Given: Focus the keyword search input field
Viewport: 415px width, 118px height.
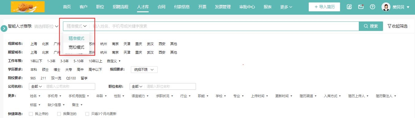Looking at the screenshot, I should 224,26.
